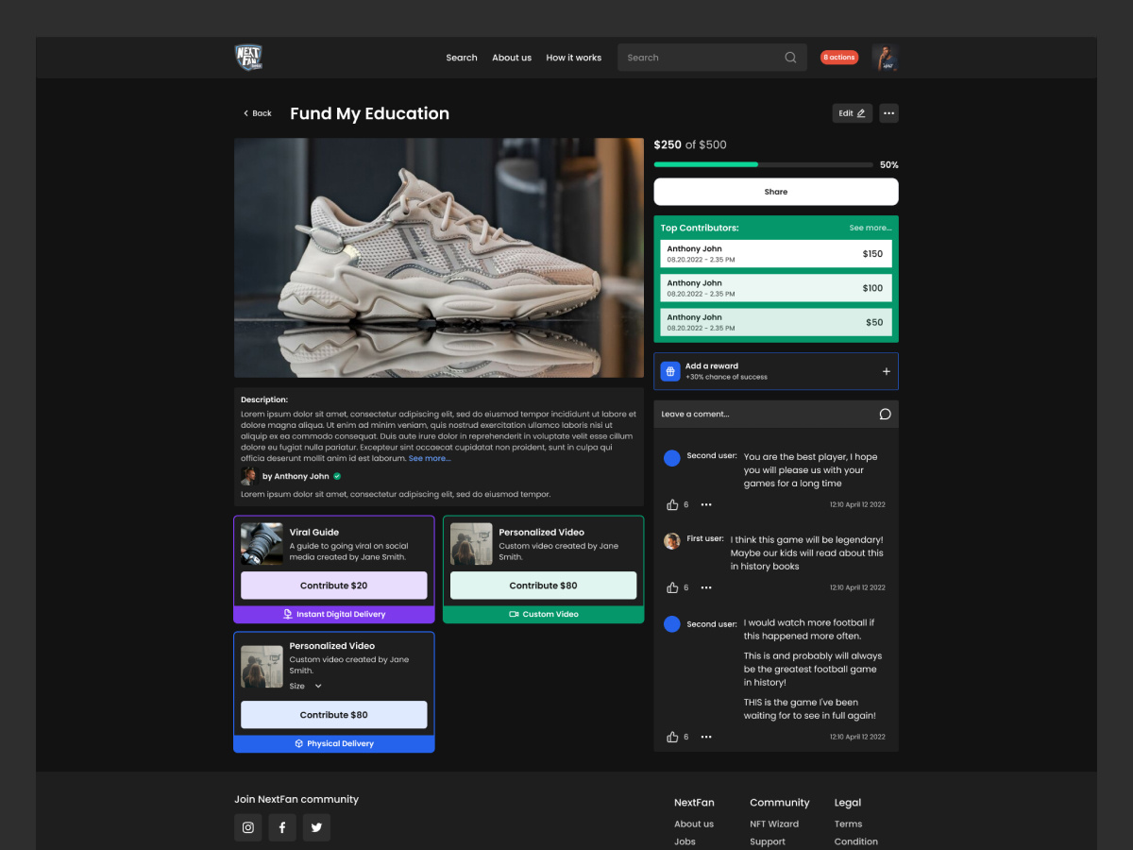Screen dimensions: 1133x850
Task: Click the back chevron beside Fund My Education
Action: pos(245,112)
